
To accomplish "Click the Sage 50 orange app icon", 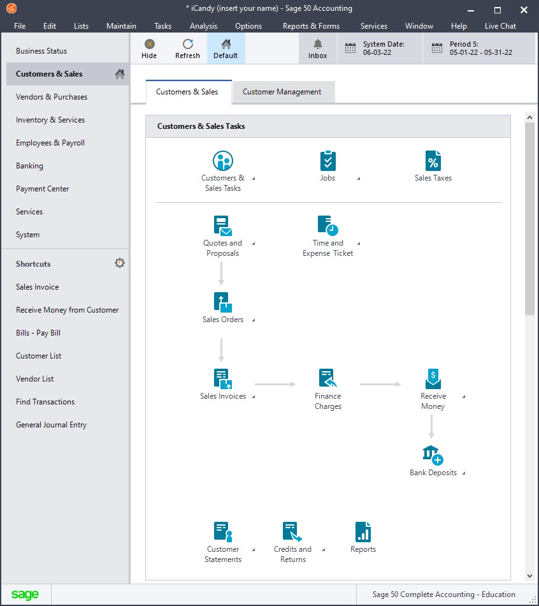I will point(11,8).
